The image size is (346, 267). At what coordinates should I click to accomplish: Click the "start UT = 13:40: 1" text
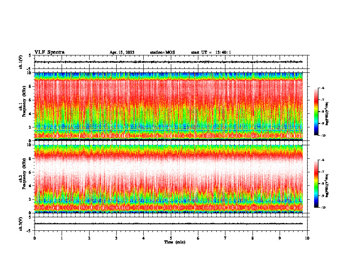point(211,52)
